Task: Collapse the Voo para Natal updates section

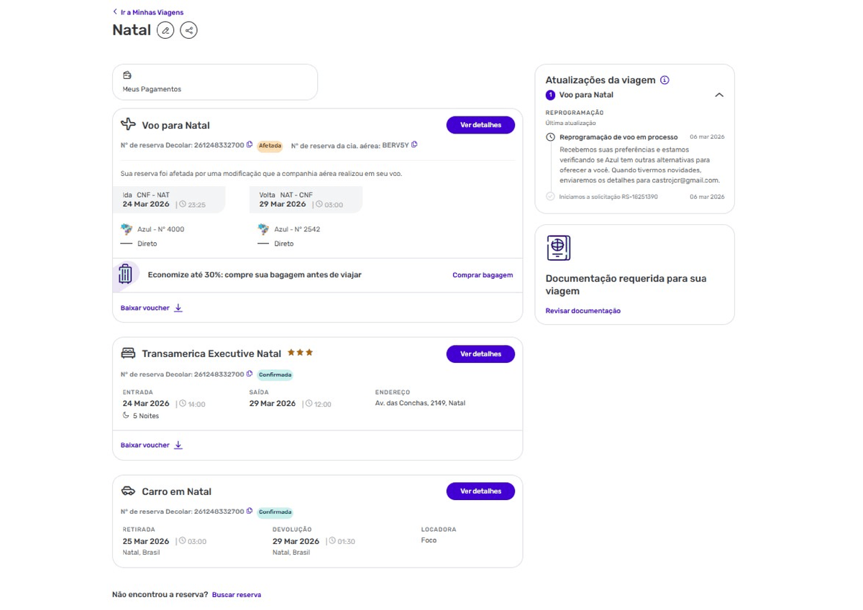Action: click(x=719, y=95)
